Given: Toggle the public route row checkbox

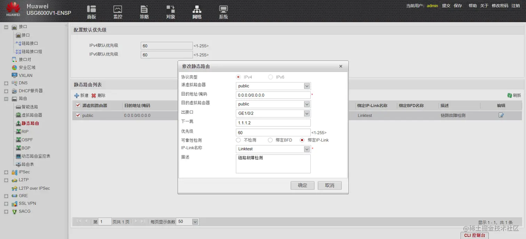Looking at the screenshot, I should tap(78, 115).
